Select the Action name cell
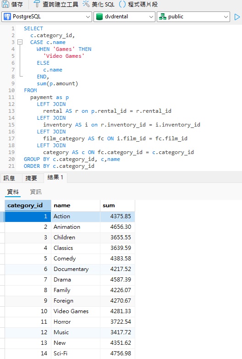The width and height of the screenshot is (242, 359). (x=76, y=216)
